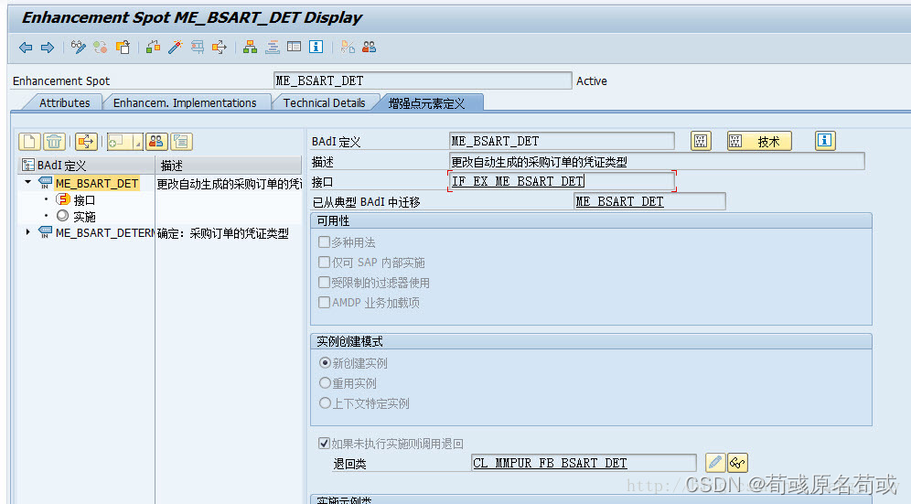Screen dimensions: 911x504
Task: Toggle 仅可 SAP 内部实施 checkbox
Action: (324, 263)
